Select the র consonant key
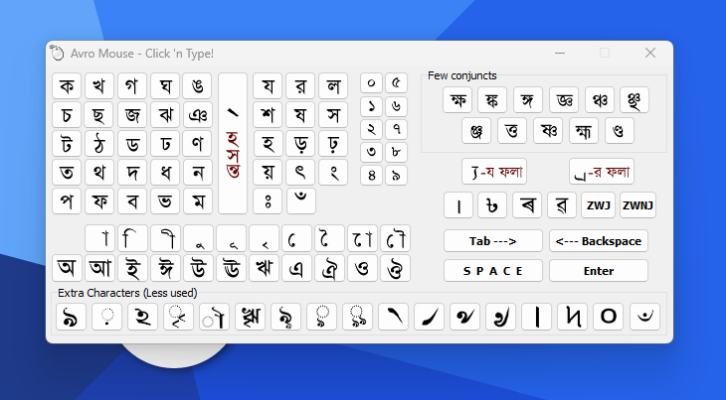 300,86
